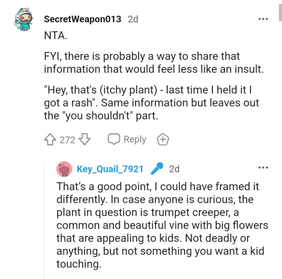This screenshot has width=282, height=279.
Task: Reply to SecretWeapon013's comment
Action: pyautogui.click(x=127, y=140)
